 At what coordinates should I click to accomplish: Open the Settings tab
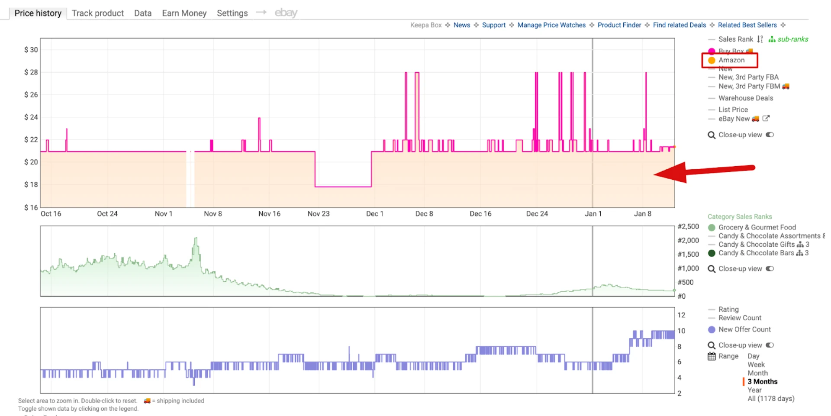232,13
